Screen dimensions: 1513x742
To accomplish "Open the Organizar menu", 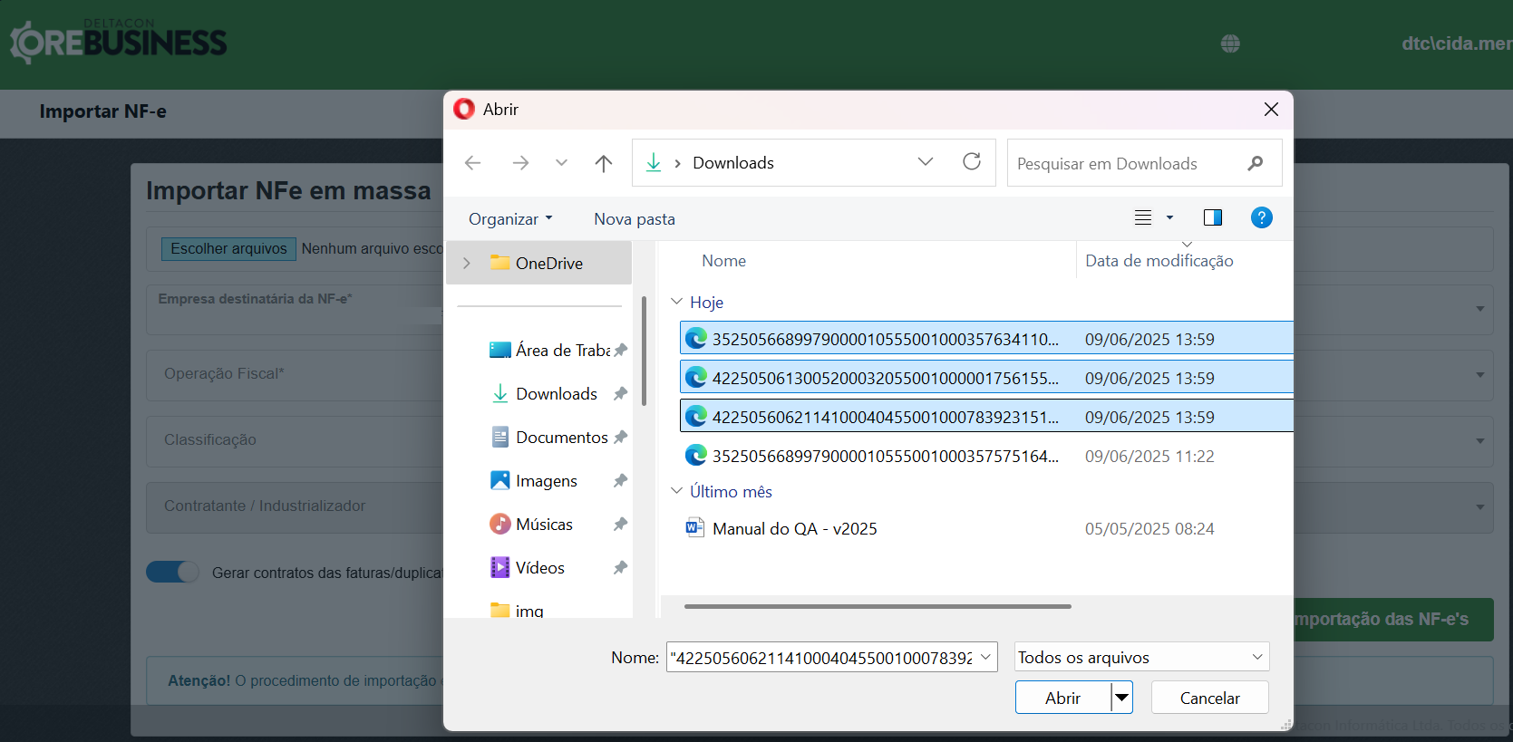I will click(510, 219).
